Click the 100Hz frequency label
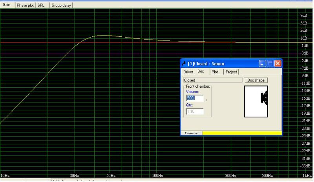314x182 pixels. [157, 176]
